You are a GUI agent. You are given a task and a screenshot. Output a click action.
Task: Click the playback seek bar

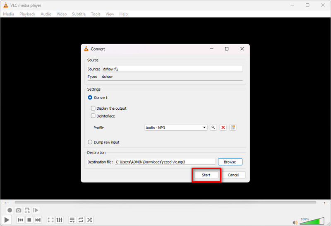pos(165,202)
